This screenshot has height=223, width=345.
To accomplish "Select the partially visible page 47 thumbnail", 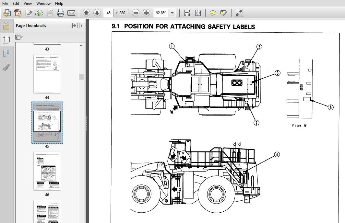I will (47, 212).
